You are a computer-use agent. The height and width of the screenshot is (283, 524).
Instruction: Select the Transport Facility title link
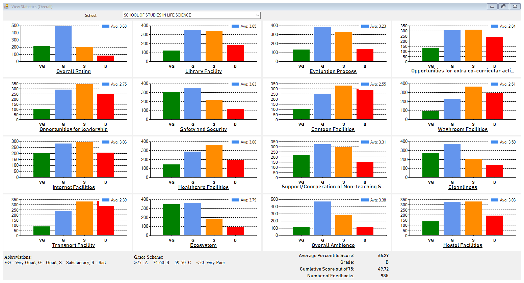pyautogui.click(x=74, y=245)
